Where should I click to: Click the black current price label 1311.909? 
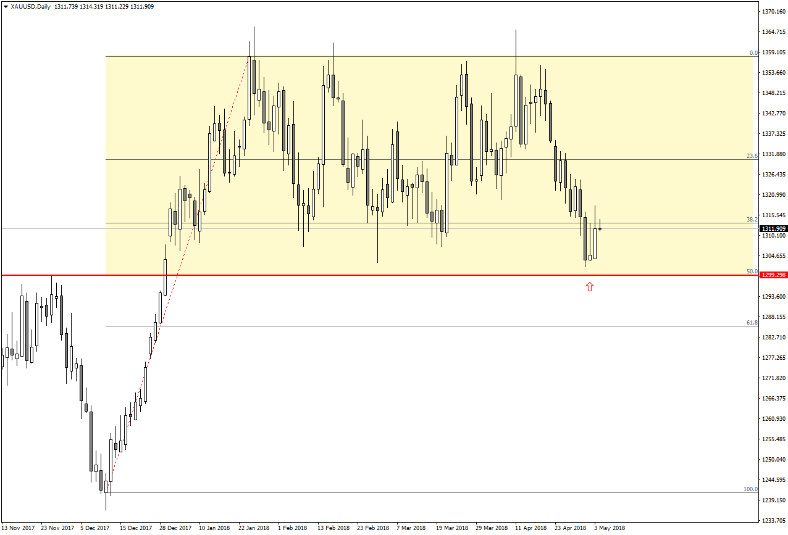point(773,229)
